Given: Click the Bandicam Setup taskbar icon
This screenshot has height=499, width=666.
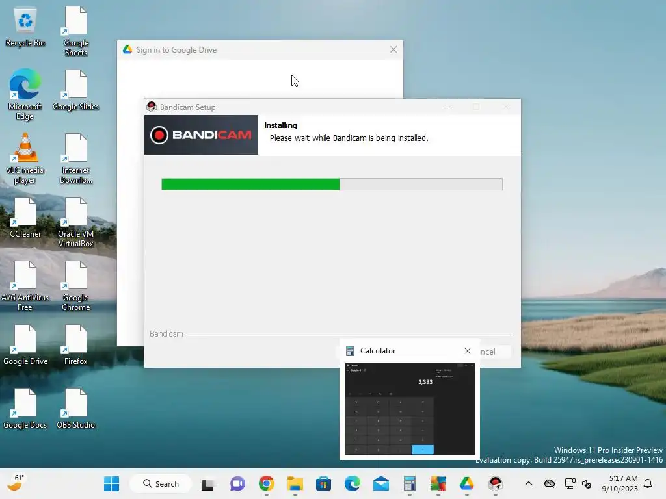Looking at the screenshot, I should click(495, 483).
